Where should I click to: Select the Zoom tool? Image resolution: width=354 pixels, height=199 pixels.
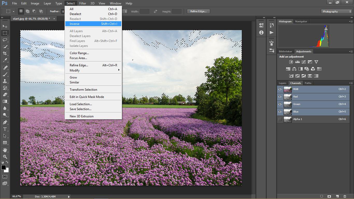5,157
